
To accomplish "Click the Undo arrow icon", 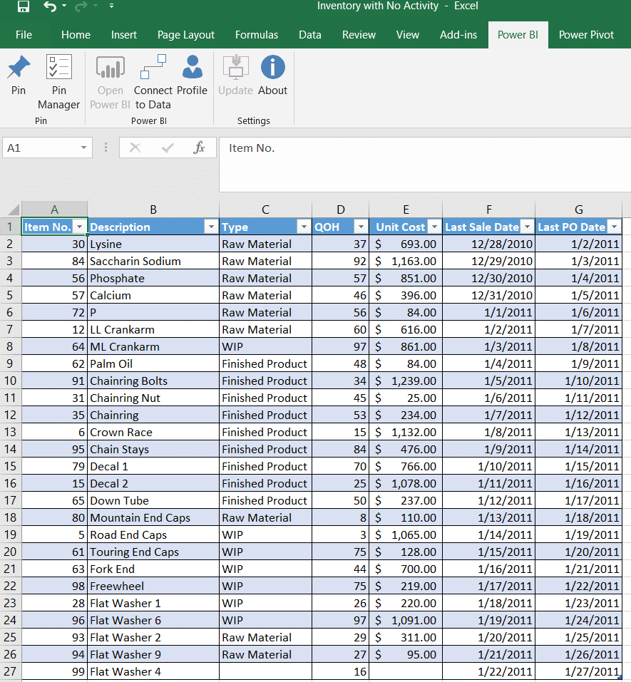I will [49, 7].
